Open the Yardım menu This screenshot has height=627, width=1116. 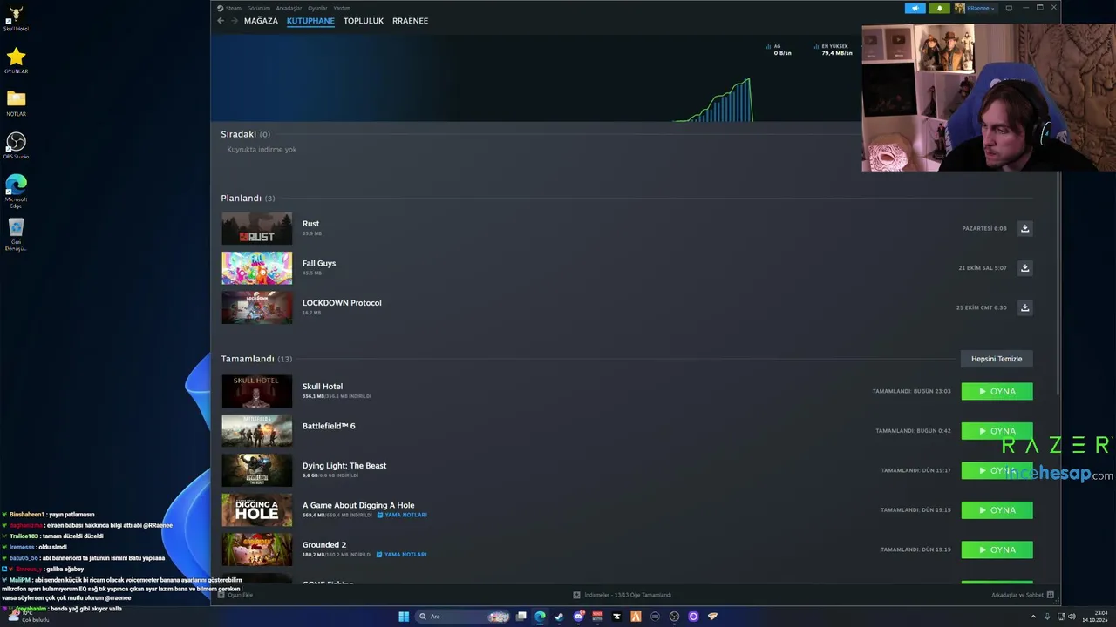point(342,8)
